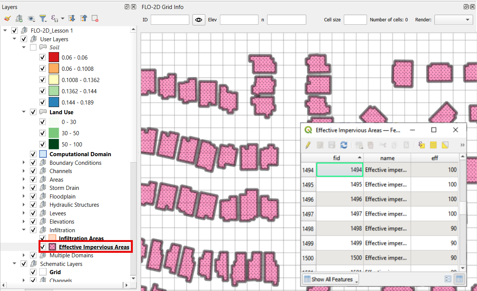The width and height of the screenshot is (477, 291).
Task: Toggle editing mode with the pencil icon
Action: [x=308, y=145]
